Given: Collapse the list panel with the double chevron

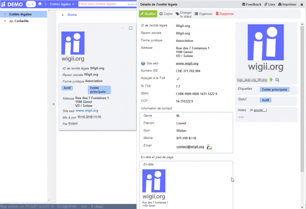Looking at the screenshot, I should click(54, 104).
